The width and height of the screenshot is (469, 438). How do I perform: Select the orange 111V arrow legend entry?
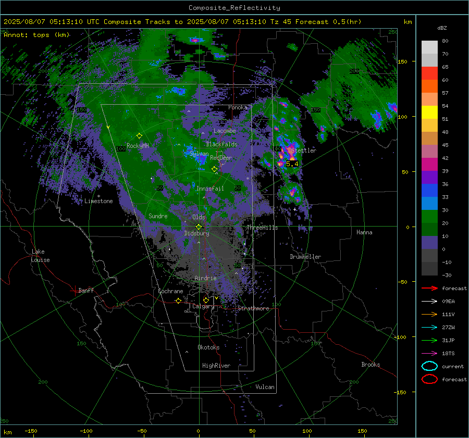(429, 314)
